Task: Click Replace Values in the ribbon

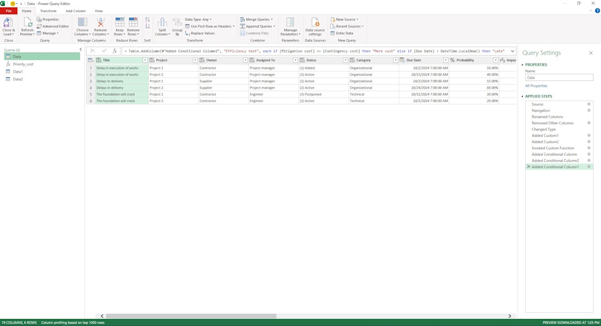Action: click(x=200, y=34)
